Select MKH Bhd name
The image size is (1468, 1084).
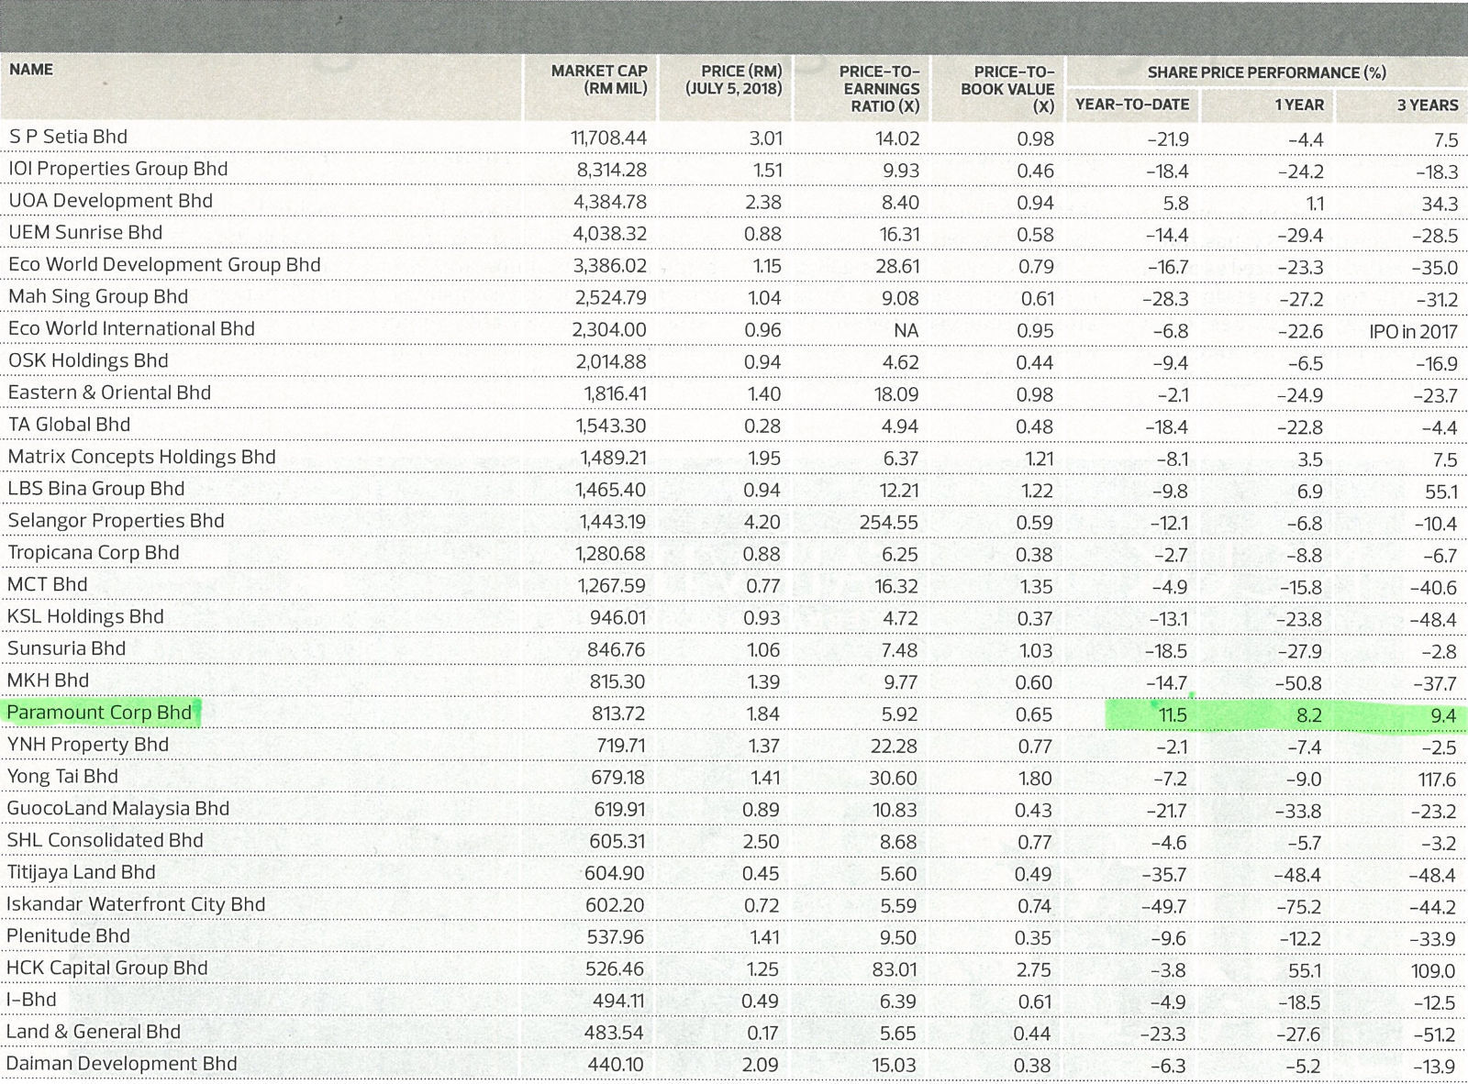click(x=49, y=680)
